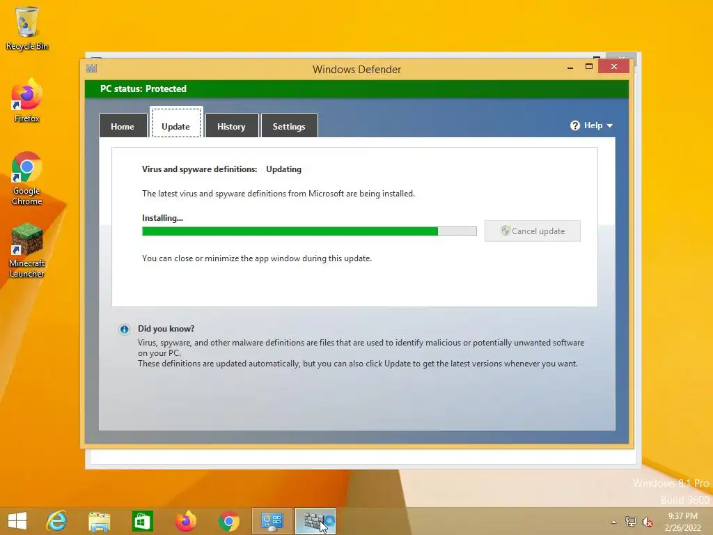Click the text "Virus and spyware definitions:"
This screenshot has height=535, width=713.
(x=200, y=169)
